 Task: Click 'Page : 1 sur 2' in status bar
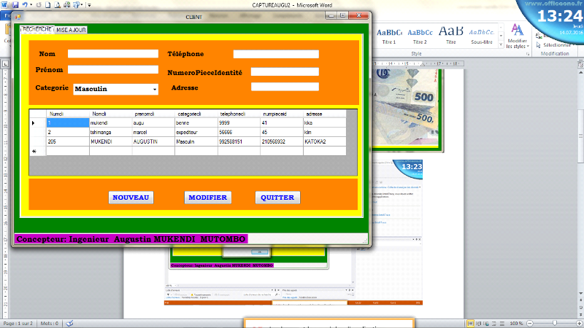coord(18,324)
